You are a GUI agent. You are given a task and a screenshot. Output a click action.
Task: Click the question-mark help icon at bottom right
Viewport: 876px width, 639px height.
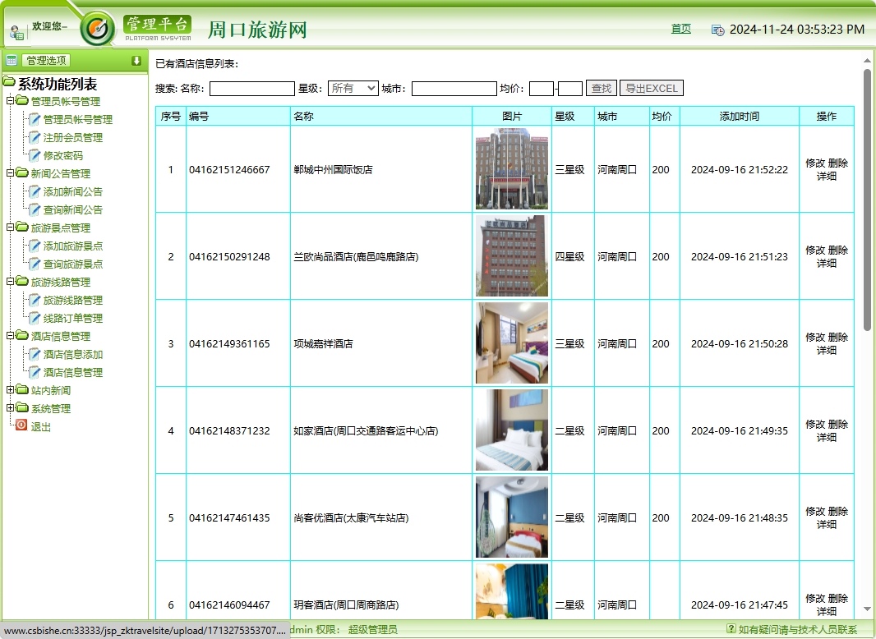click(x=731, y=628)
